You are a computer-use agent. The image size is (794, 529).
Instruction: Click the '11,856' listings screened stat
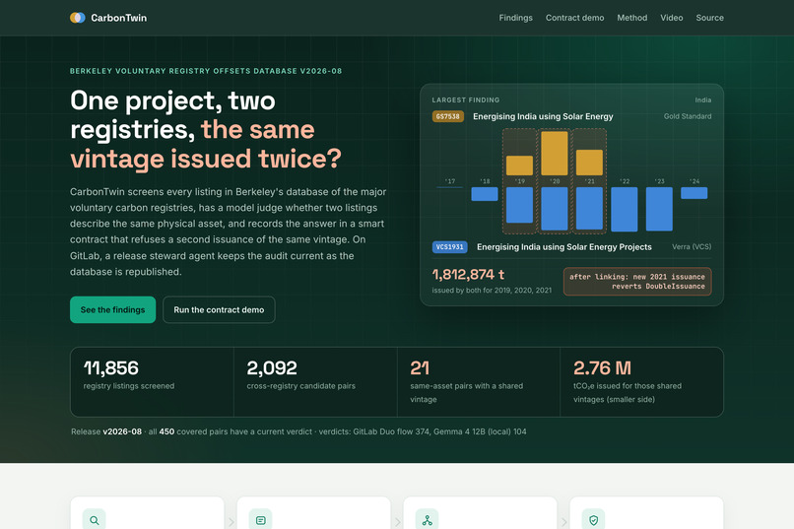click(x=111, y=368)
